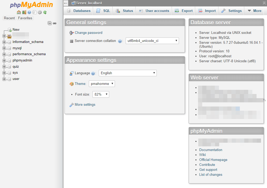Click the Home icon in the navigation panel
The width and height of the screenshot is (267, 188).
pyautogui.click(x=19, y=12)
